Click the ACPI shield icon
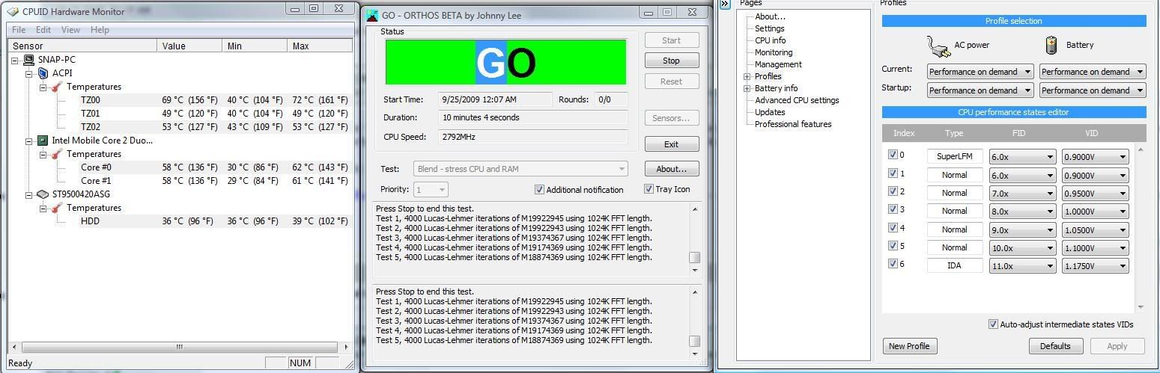 (43, 73)
